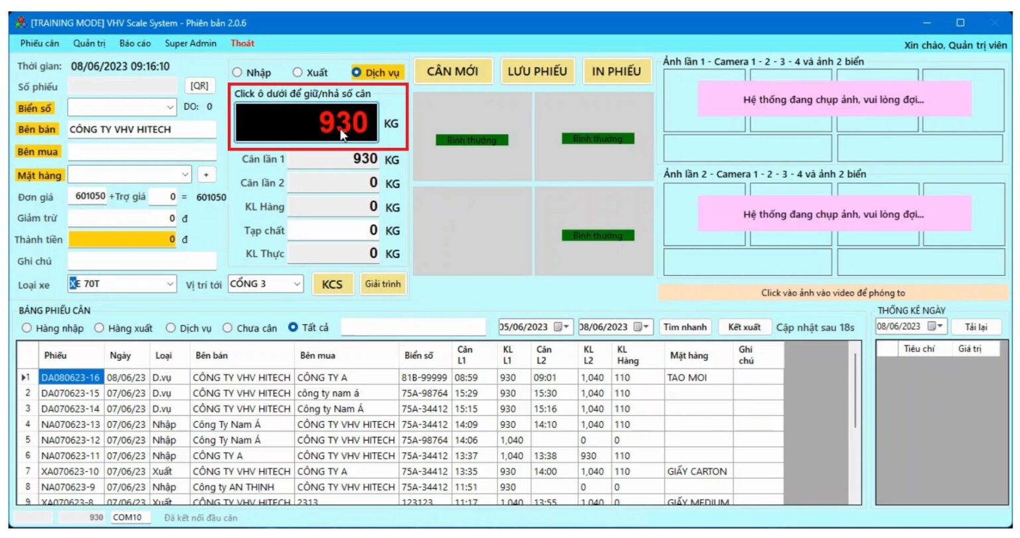This screenshot has height=538, width=1020.
Task: Expand the Biển số dropdown
Action: coord(171,107)
